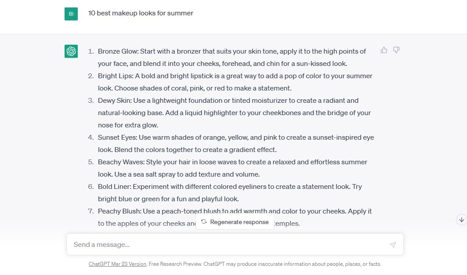This screenshot has width=467, height=275.
Task: Click the user prompt about makeup looks
Action: pyautogui.click(x=141, y=13)
